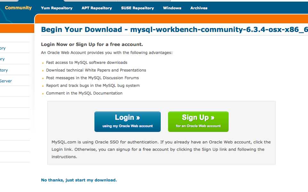Viewport: 308px width, 192px height.
Task: Click Report and track bugs bullet
Action: (x=93, y=86)
